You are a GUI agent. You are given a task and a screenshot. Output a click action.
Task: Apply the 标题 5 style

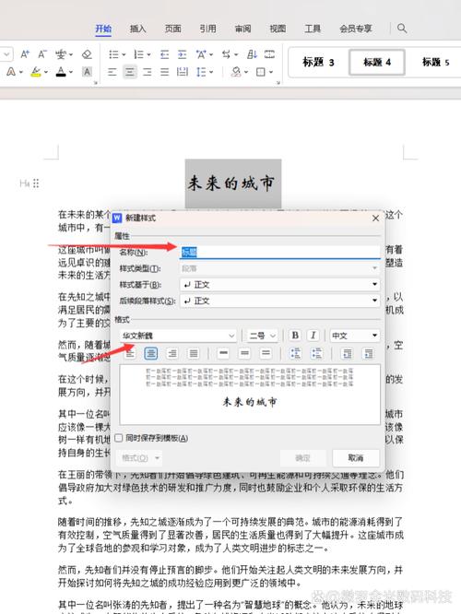click(x=435, y=62)
